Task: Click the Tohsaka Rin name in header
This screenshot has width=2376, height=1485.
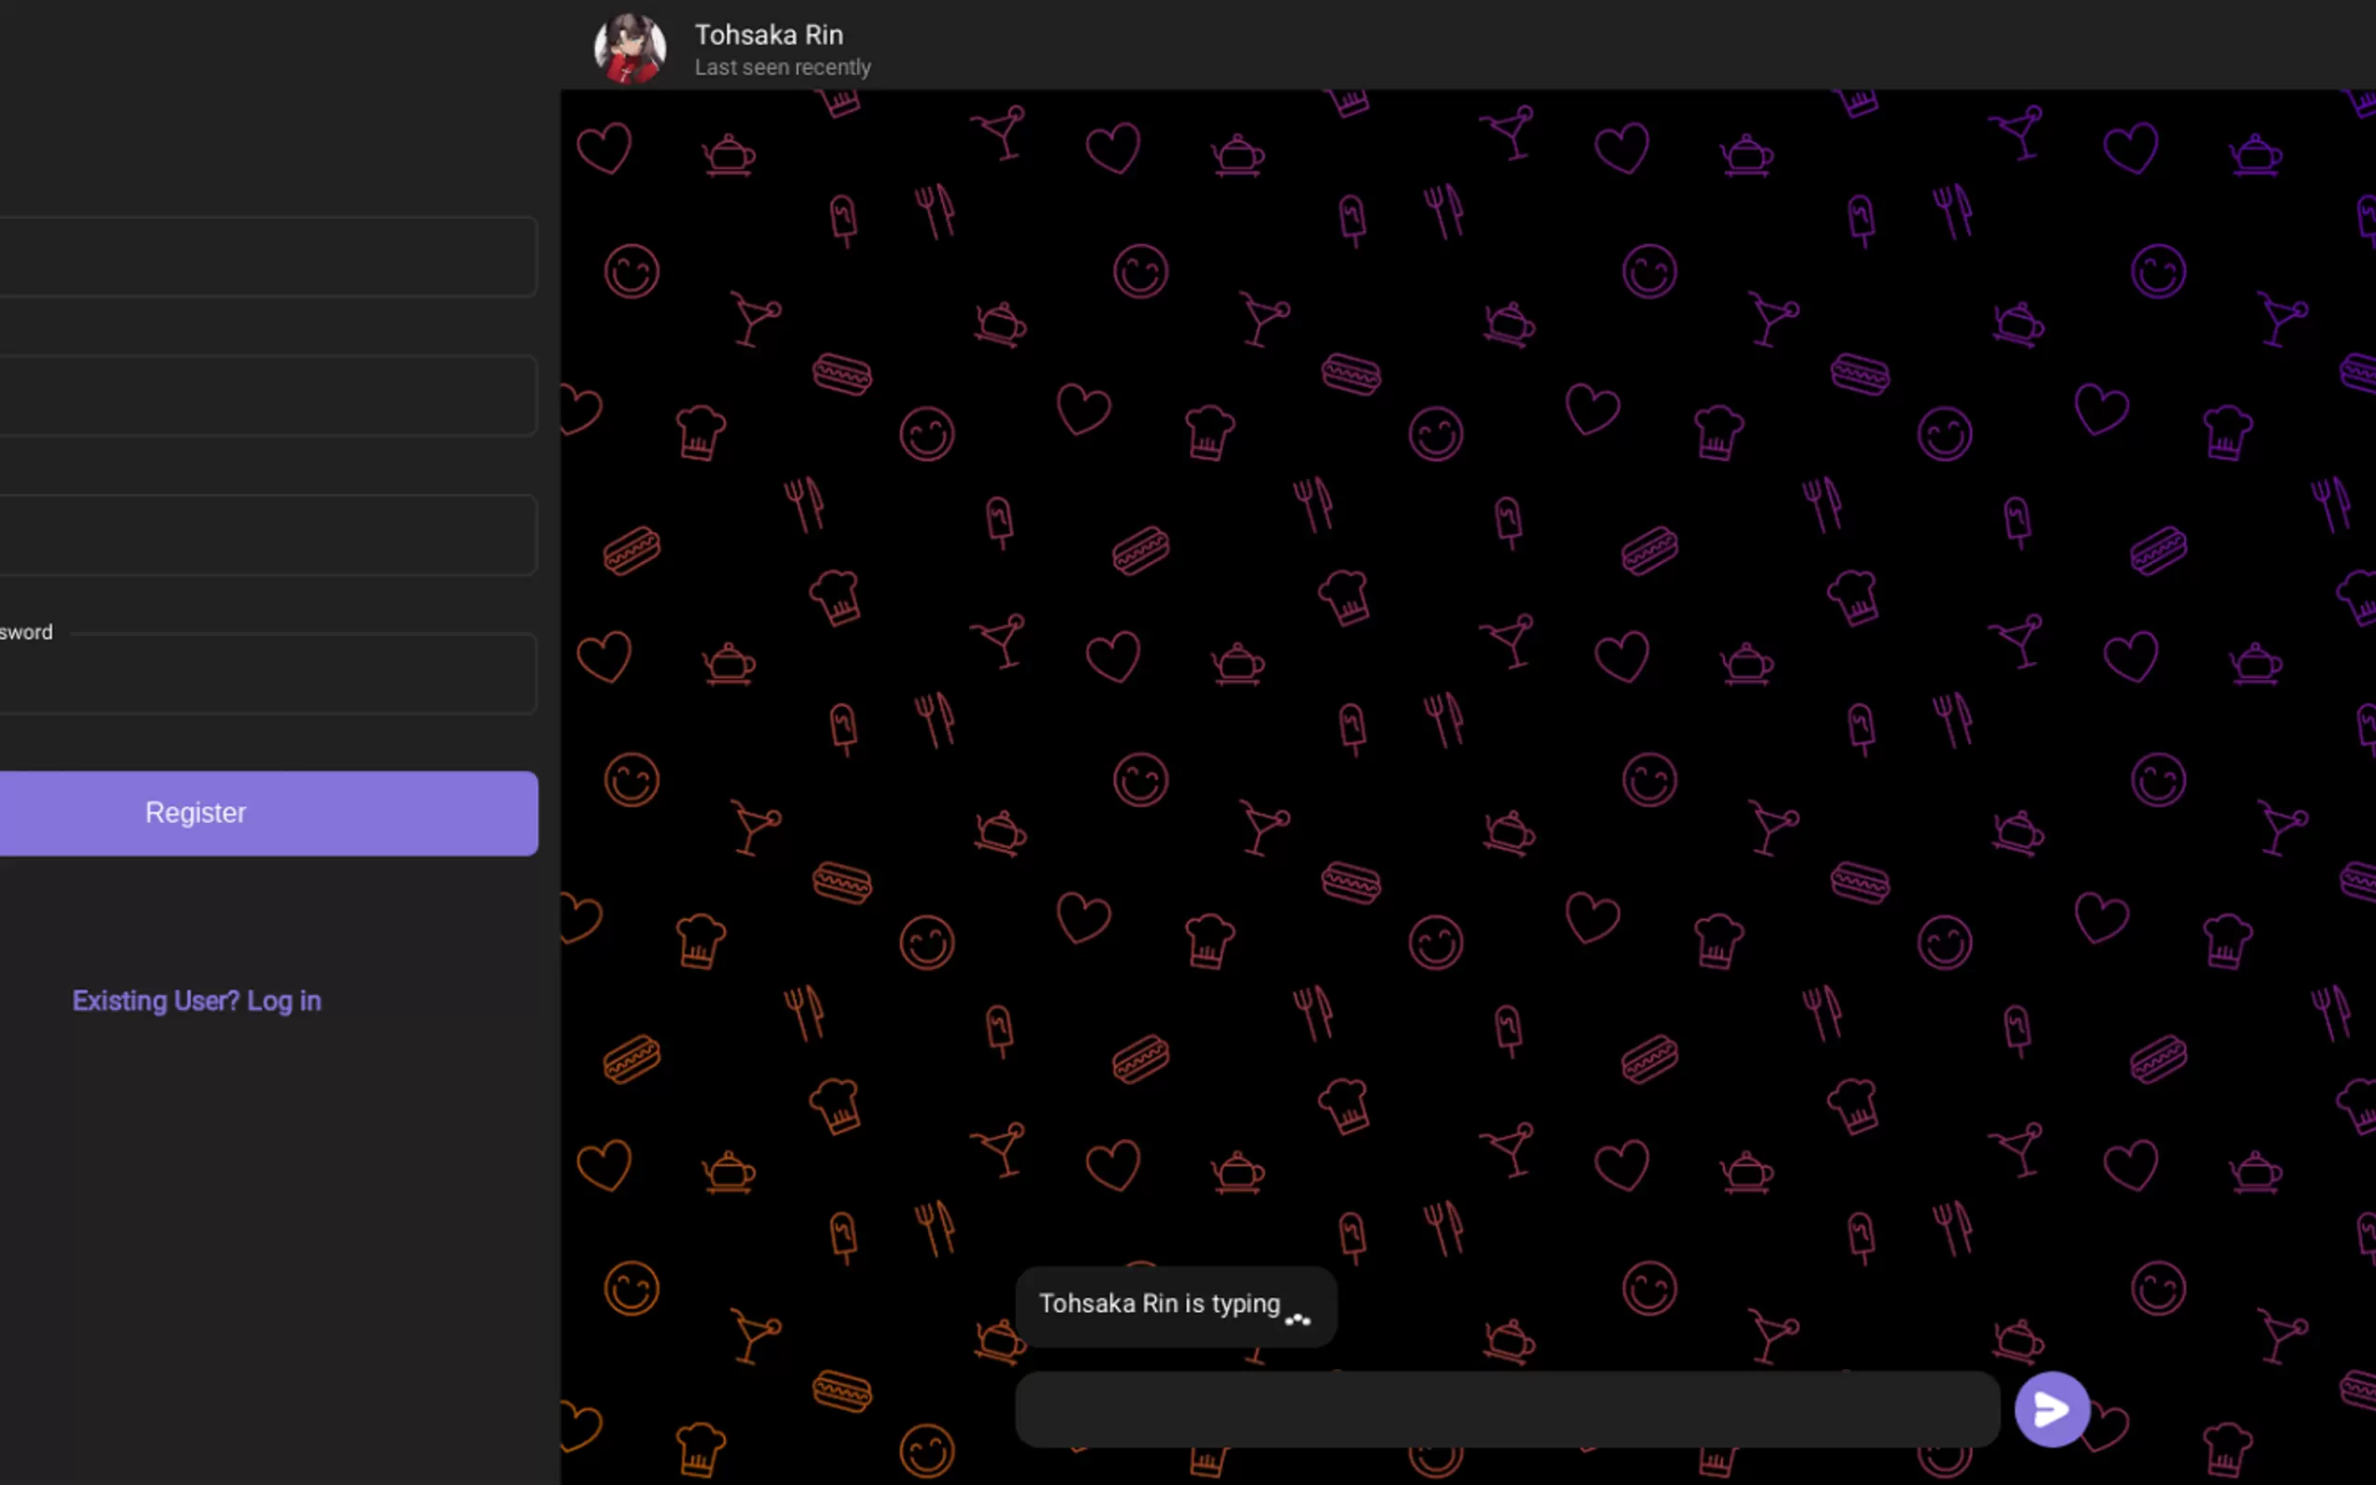Action: tap(768, 36)
